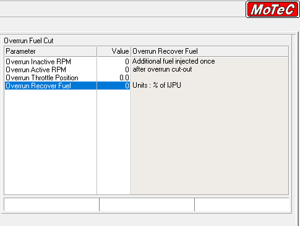Click the 'Units : % of IJPU' text

[x=156, y=85]
